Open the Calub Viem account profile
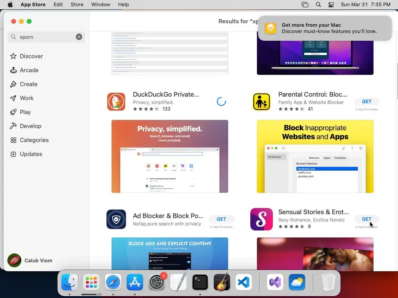This screenshot has height=298, width=398. [30, 260]
